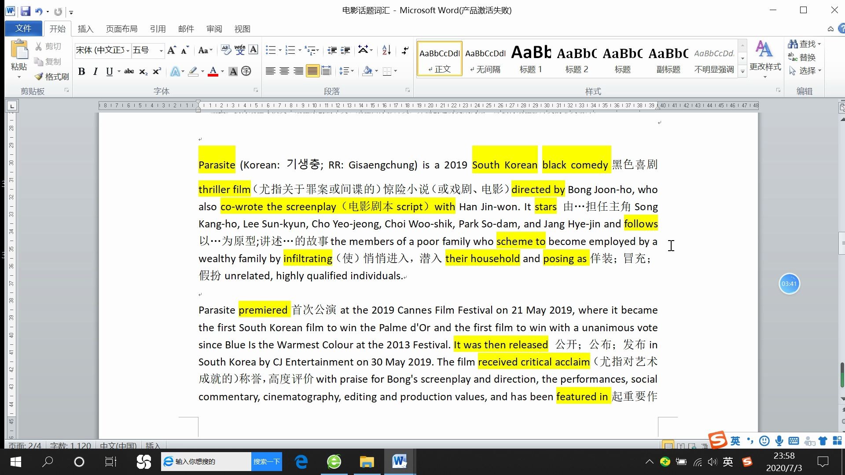Click the text highlight color button
Viewport: 845px width, 475px height.
193,71
